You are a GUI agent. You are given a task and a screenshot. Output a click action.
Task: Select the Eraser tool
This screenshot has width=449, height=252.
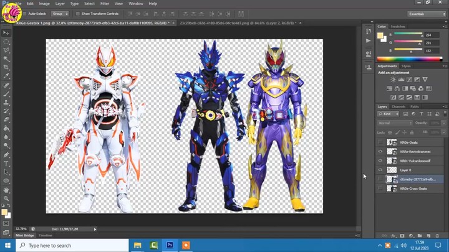point(6,119)
